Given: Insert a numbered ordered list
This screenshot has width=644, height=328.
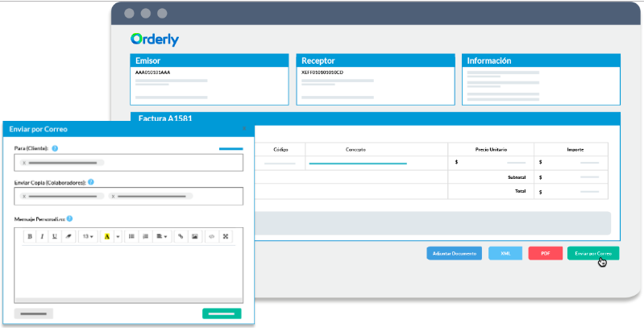Looking at the screenshot, I should [145, 236].
